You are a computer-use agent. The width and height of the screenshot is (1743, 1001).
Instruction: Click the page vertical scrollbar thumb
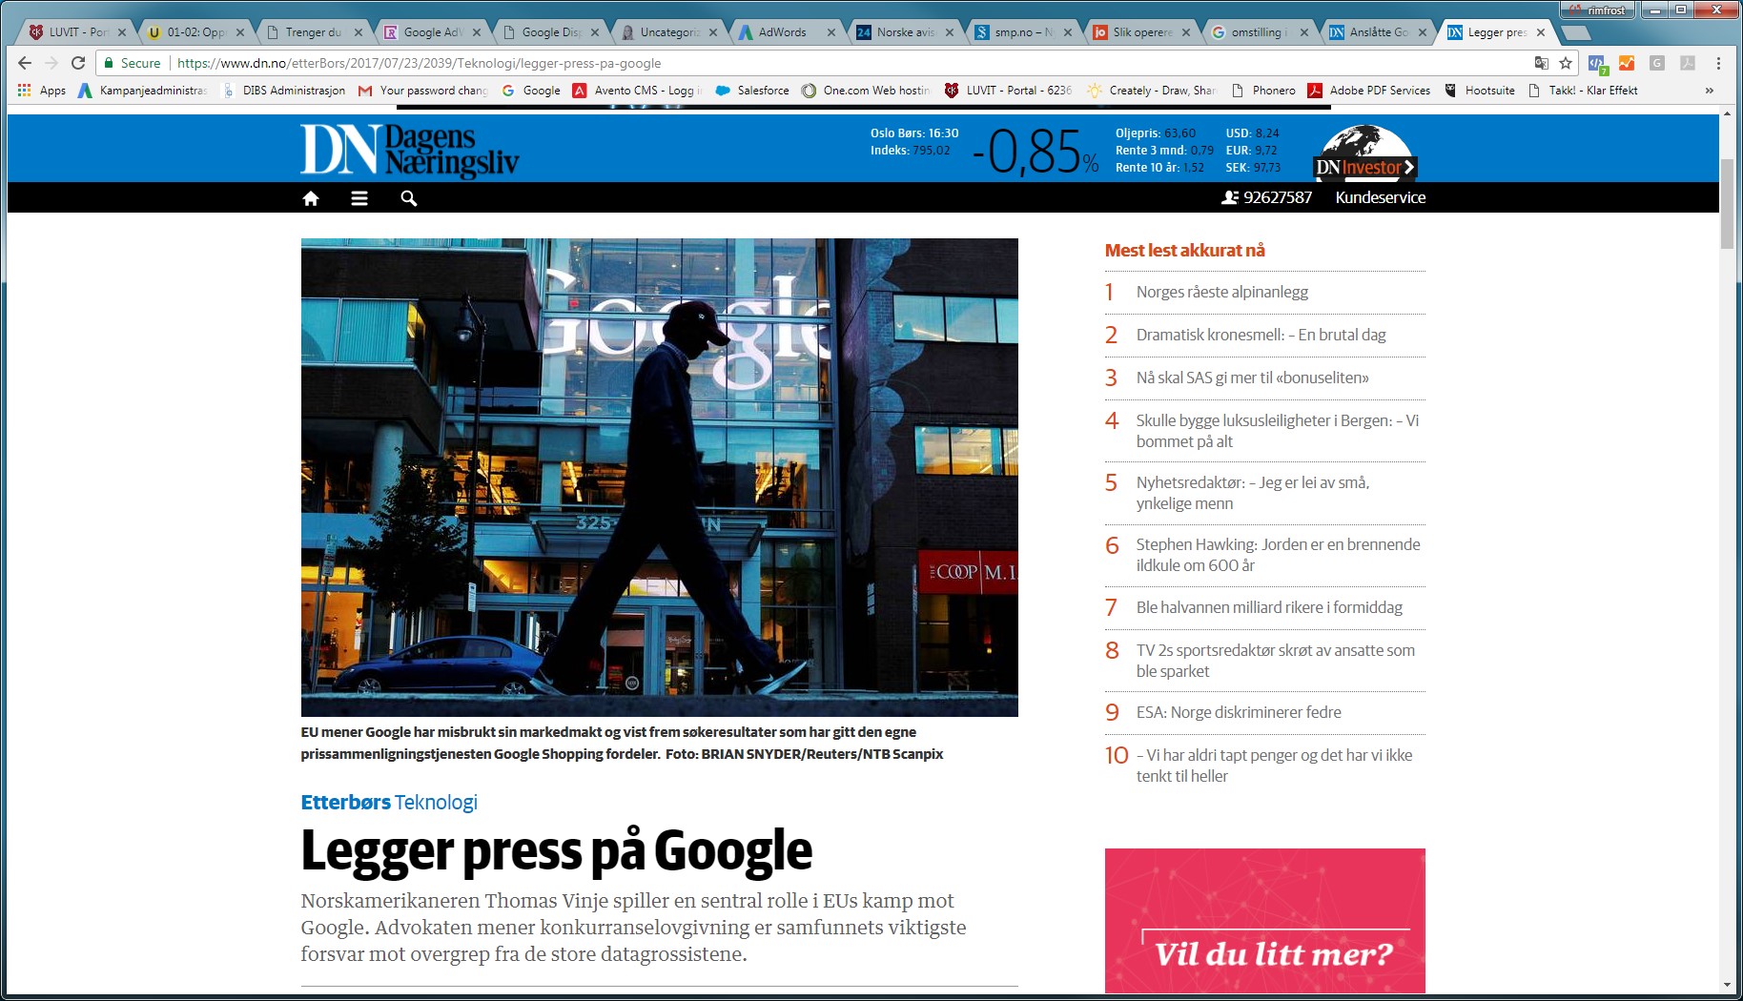tap(1727, 204)
